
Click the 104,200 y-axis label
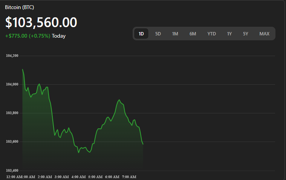tap(12, 56)
